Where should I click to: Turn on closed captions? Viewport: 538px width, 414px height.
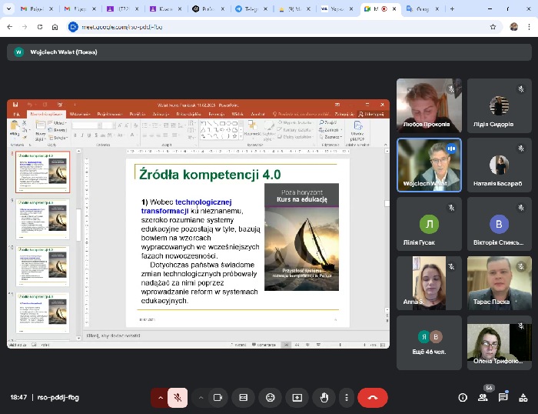(244, 398)
